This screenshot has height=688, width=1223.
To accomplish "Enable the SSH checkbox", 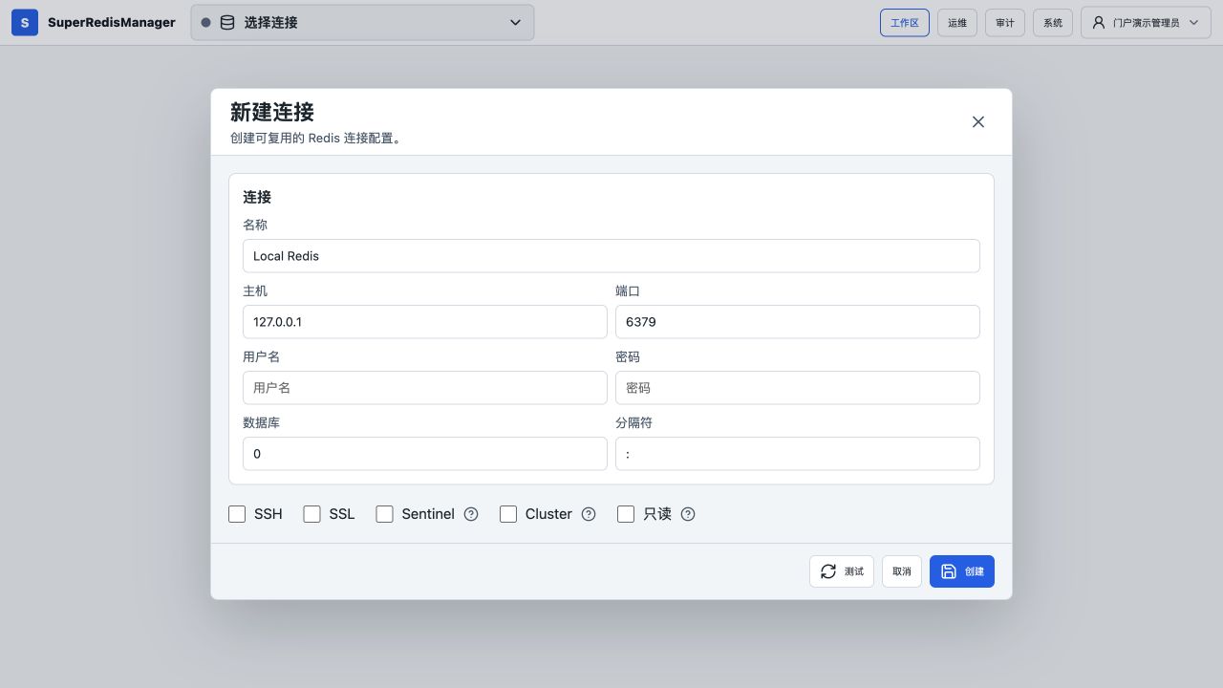I will click(x=237, y=514).
